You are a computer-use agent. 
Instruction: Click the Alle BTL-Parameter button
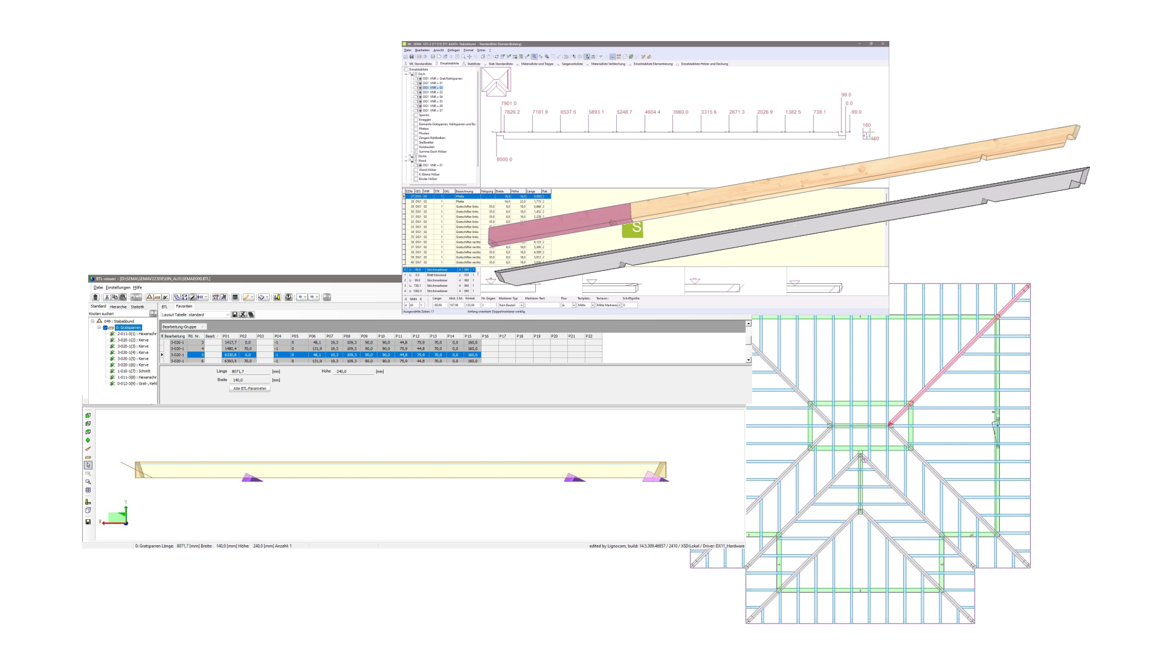tap(250, 389)
